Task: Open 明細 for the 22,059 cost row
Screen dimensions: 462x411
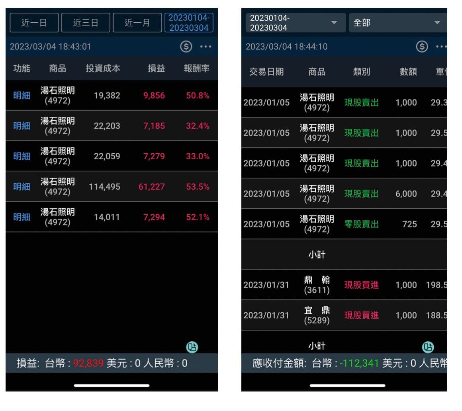Action: click(22, 156)
